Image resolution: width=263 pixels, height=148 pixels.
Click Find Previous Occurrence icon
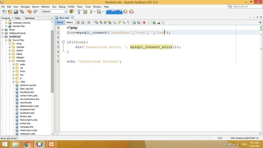(101, 23)
